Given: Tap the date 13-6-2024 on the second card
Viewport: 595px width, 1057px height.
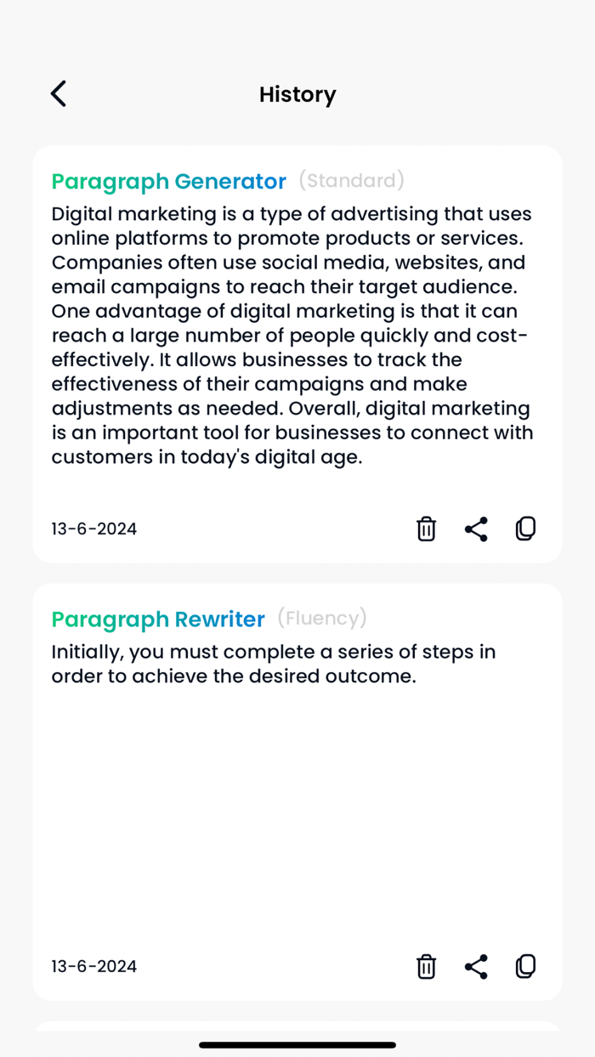Looking at the screenshot, I should (93, 966).
